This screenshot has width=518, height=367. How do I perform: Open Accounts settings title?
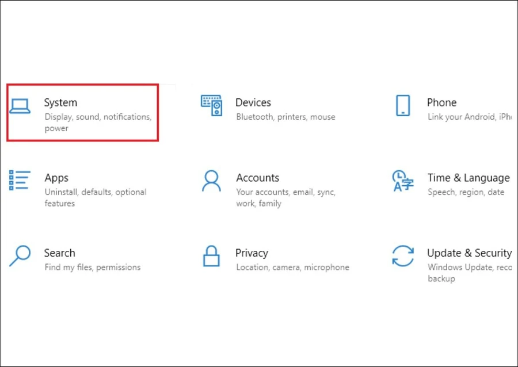[x=258, y=178]
